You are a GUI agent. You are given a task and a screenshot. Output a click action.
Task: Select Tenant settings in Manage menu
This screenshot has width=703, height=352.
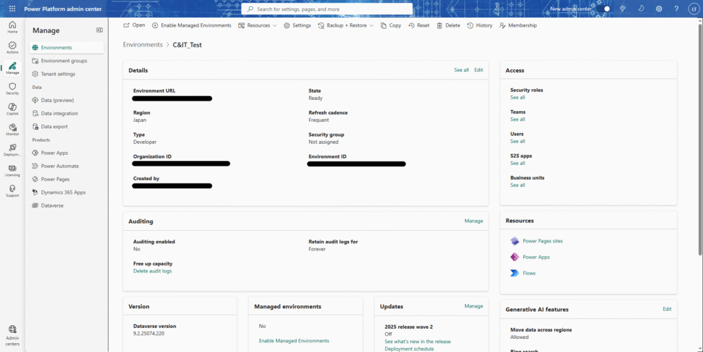point(58,74)
